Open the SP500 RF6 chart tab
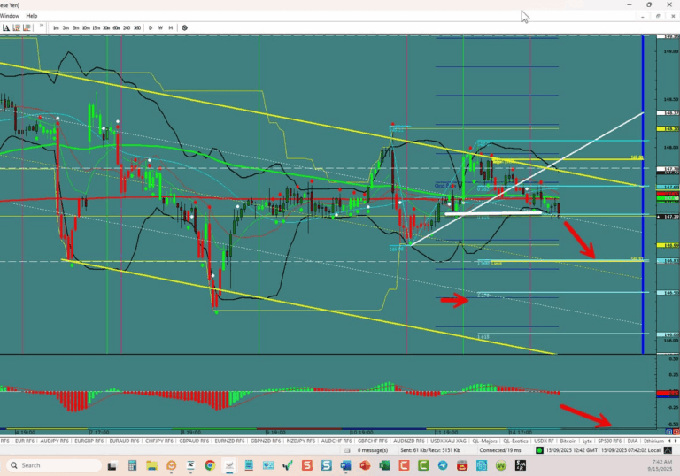Viewport: 680px width, 476px height. pos(609,441)
